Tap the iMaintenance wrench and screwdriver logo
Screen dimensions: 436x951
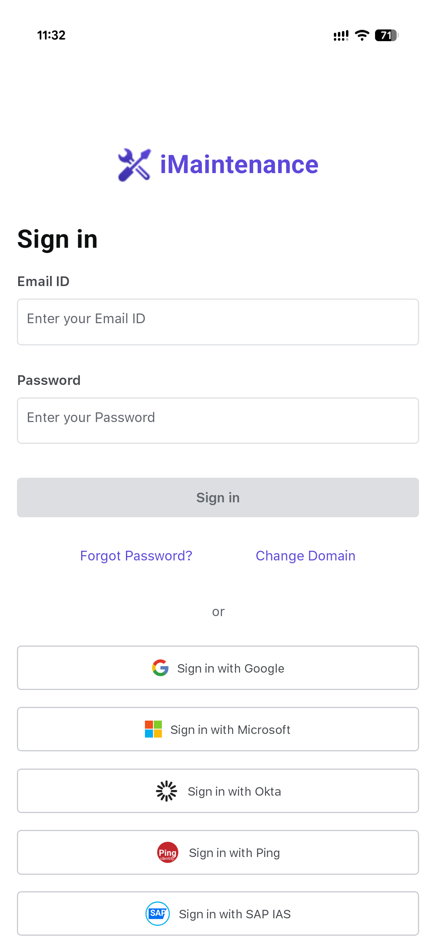(134, 165)
